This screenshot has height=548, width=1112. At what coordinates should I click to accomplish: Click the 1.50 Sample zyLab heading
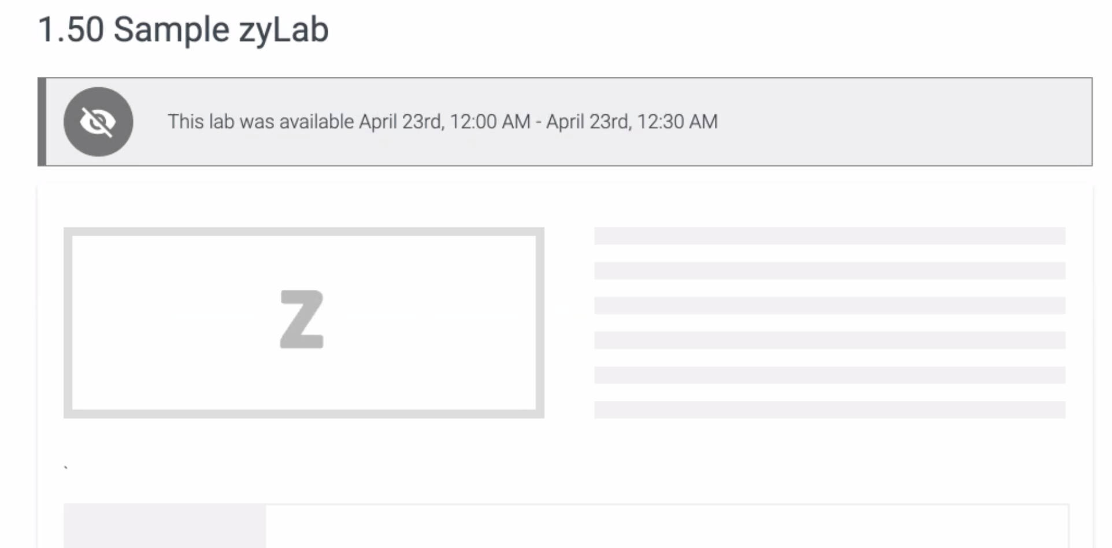pos(183,29)
